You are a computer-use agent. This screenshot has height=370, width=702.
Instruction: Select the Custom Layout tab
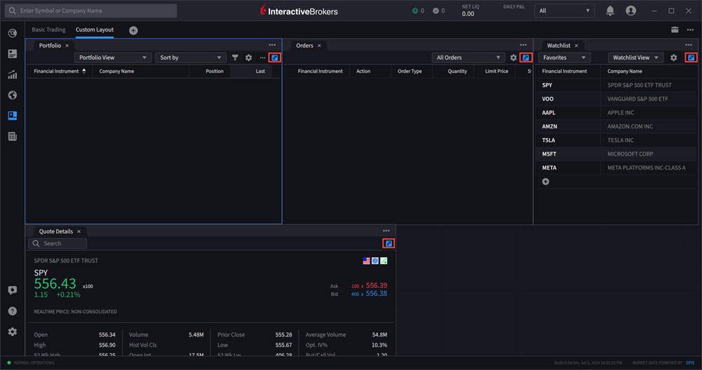coord(95,29)
